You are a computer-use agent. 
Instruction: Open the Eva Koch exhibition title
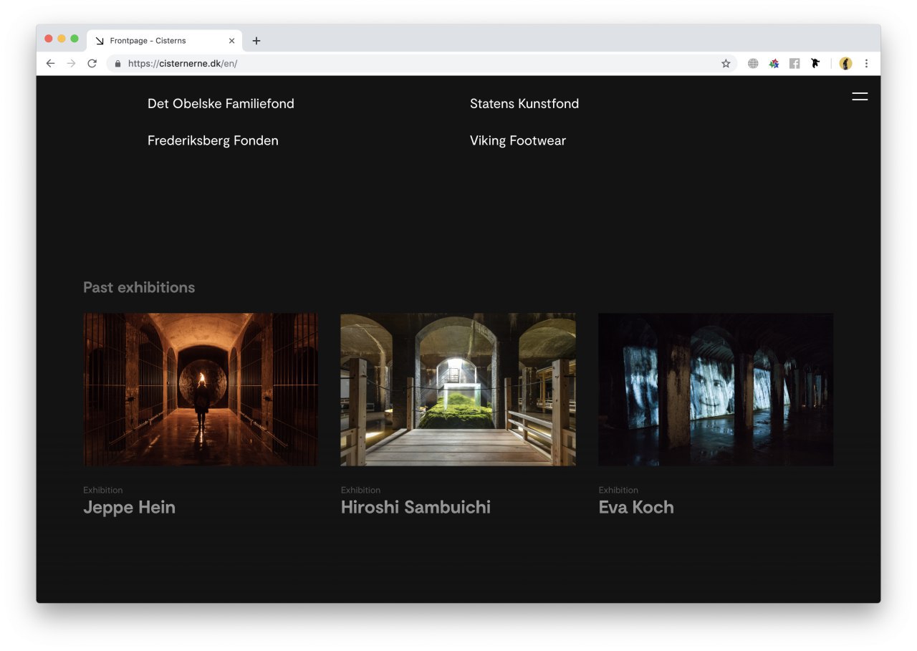[x=636, y=508]
